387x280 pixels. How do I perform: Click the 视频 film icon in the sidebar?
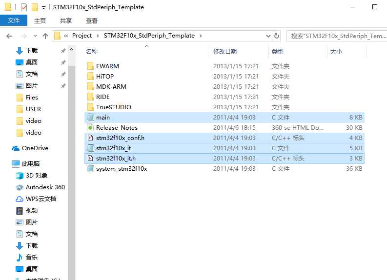coord(19,211)
